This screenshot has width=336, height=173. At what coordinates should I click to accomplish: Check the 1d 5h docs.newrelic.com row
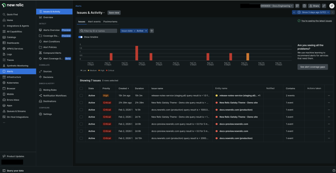point(81,110)
